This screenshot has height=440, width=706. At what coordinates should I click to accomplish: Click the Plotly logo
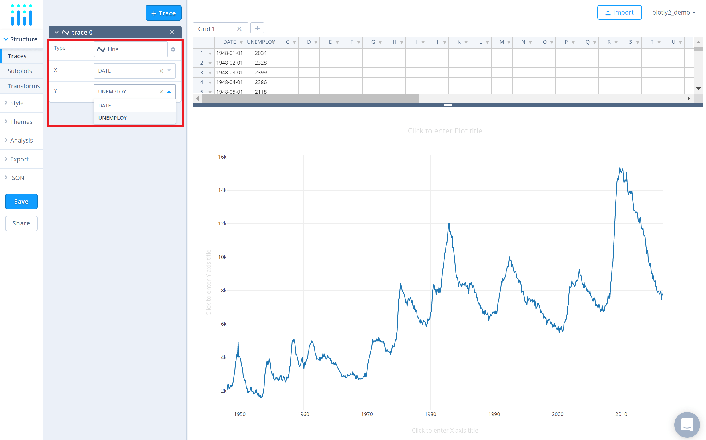point(21,15)
